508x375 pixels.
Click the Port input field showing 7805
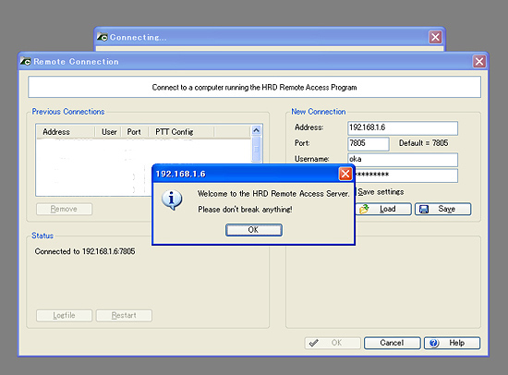click(x=368, y=143)
